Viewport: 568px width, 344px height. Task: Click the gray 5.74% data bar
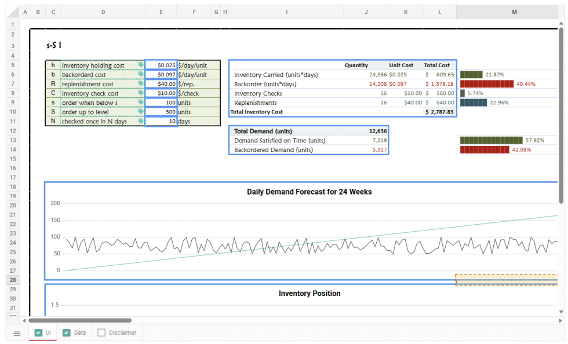pyautogui.click(x=463, y=93)
